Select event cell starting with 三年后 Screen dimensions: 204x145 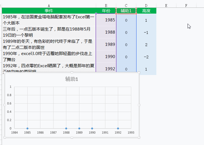[49, 32]
